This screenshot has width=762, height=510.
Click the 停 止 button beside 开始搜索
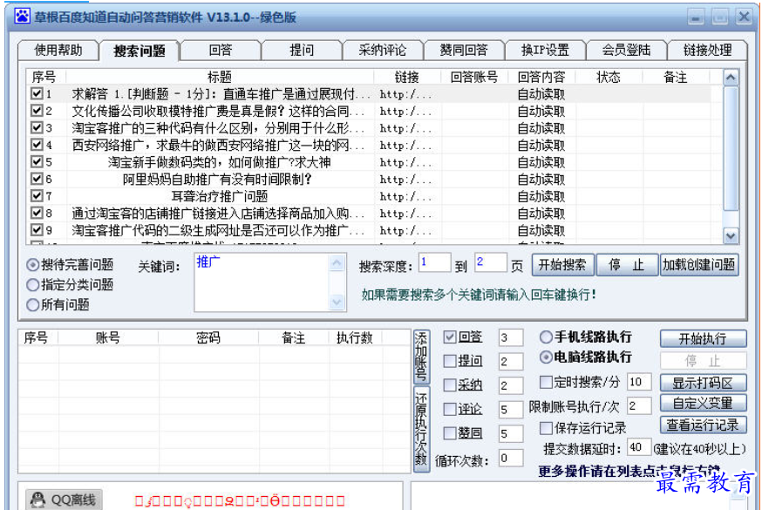(627, 265)
